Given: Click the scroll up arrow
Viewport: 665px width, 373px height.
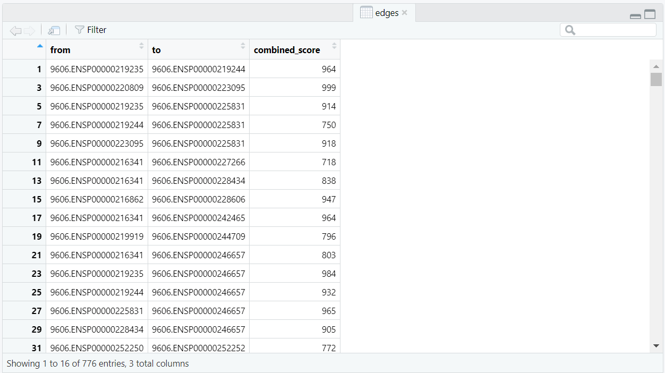Looking at the screenshot, I should pos(656,66).
